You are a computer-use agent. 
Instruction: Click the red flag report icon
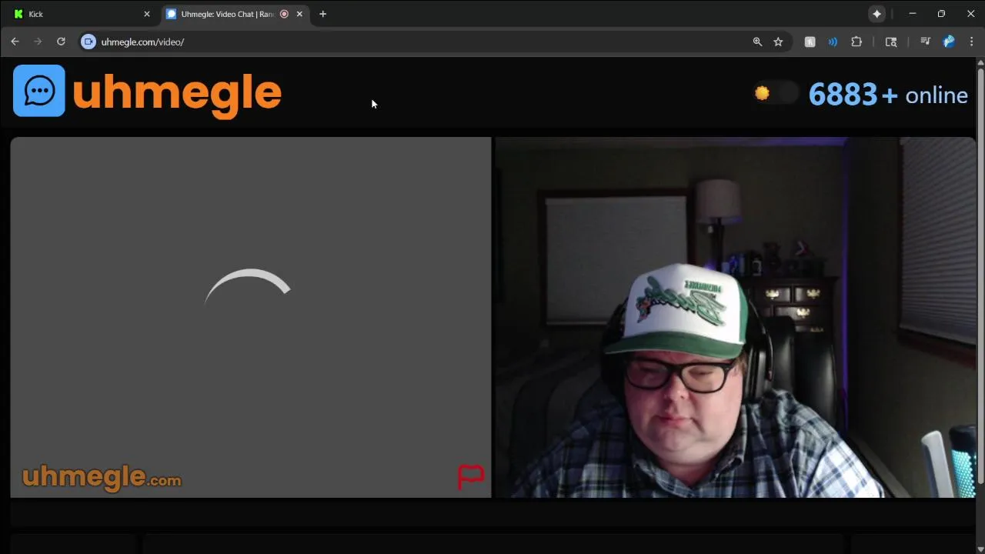tap(471, 477)
